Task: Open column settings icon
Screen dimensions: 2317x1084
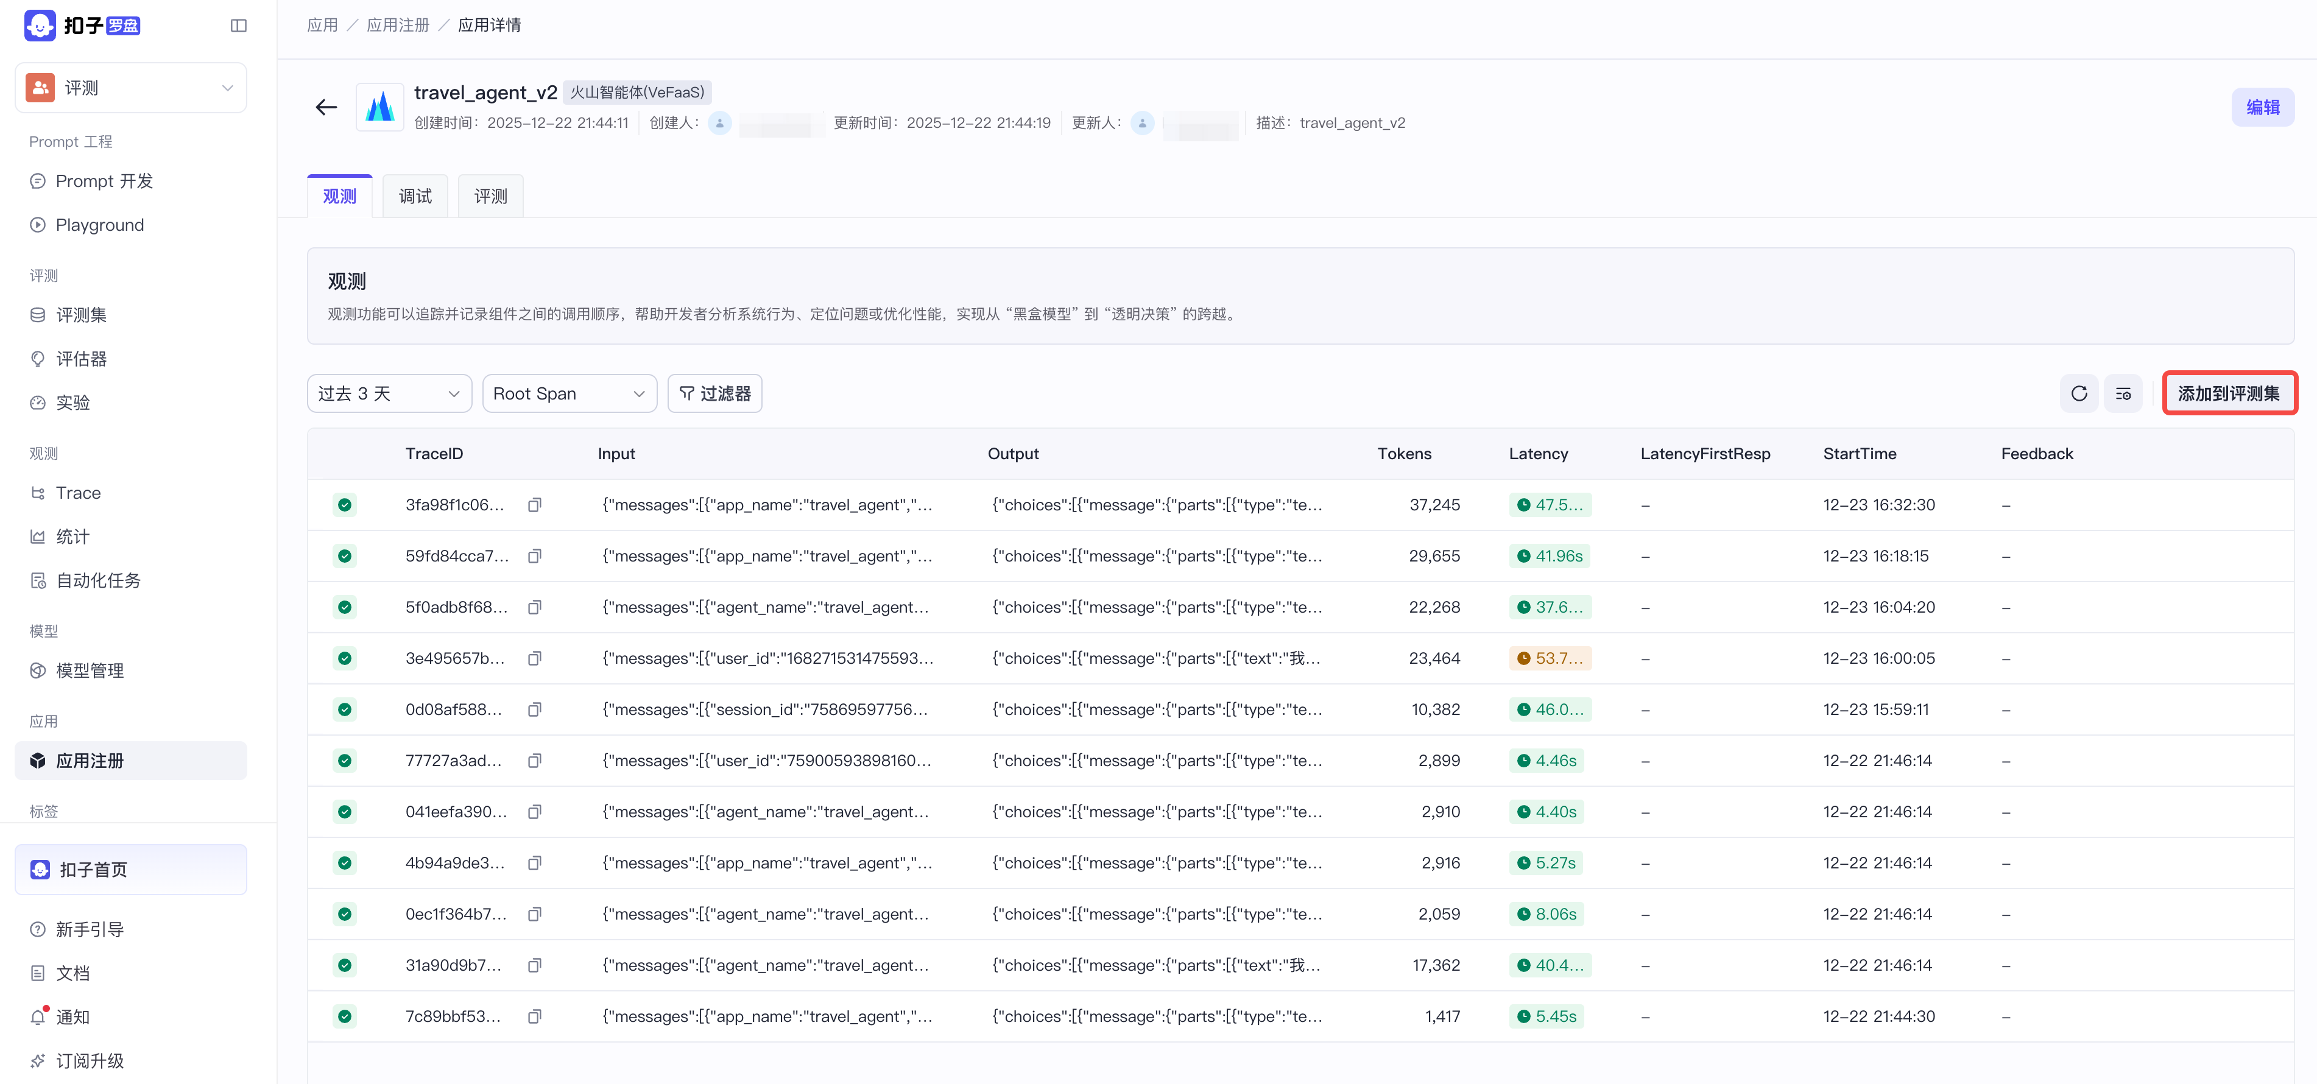Action: [x=2123, y=393]
